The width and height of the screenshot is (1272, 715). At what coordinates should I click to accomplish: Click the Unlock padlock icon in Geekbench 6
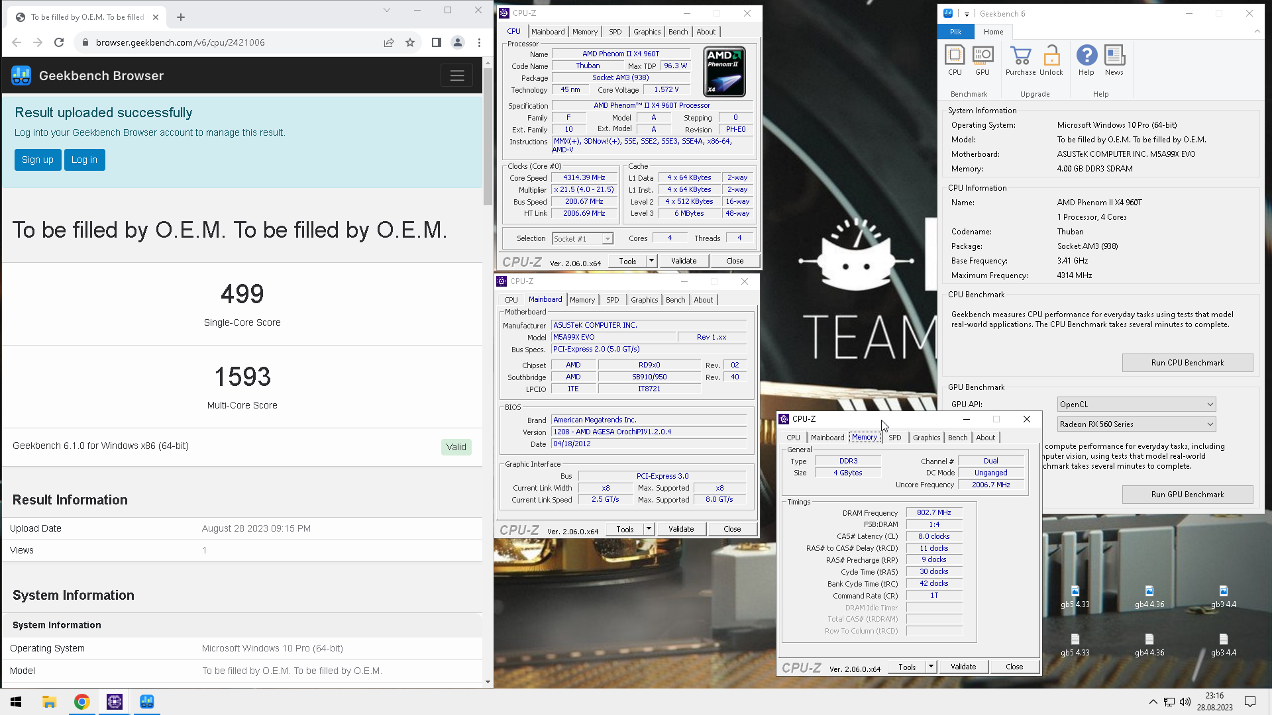[1051, 60]
